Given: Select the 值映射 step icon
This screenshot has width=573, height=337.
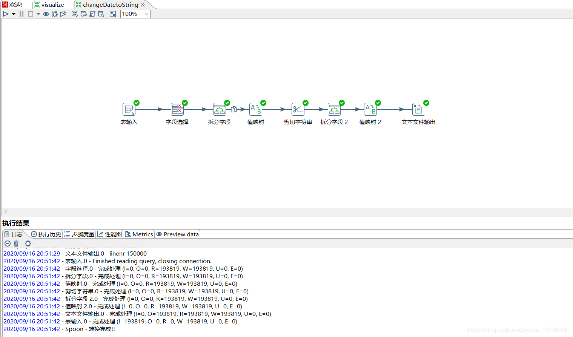Looking at the screenshot, I should (x=256, y=109).
